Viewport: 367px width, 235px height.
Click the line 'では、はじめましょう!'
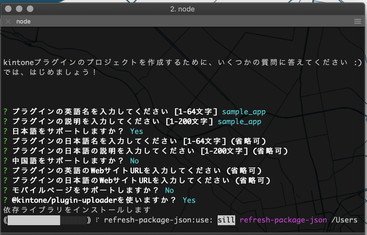tap(50, 72)
